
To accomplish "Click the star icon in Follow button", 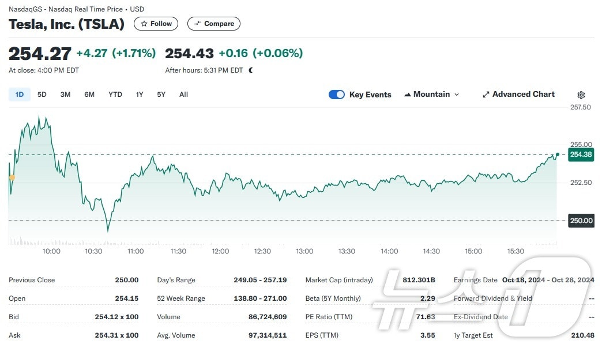I will tap(144, 24).
